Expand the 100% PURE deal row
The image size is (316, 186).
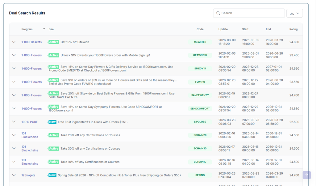tap(14, 122)
